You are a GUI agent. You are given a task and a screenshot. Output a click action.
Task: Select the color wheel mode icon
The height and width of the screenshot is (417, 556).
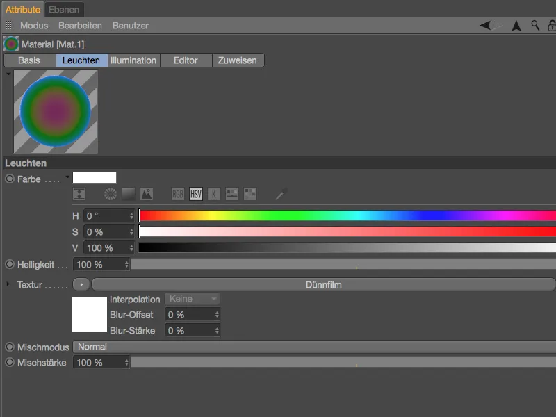tap(111, 194)
